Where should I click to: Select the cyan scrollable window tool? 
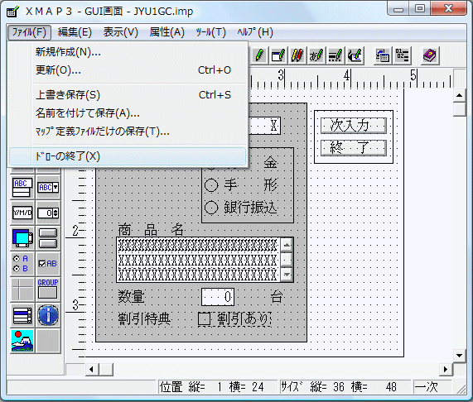[x=22, y=238]
